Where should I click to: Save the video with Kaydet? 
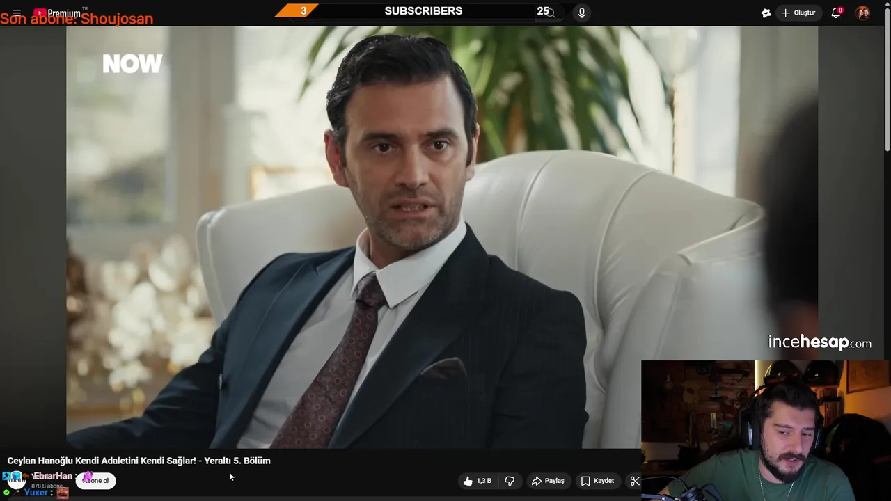pyautogui.click(x=597, y=481)
